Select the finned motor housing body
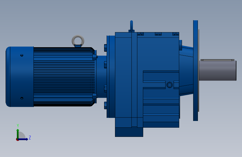 click(64, 77)
